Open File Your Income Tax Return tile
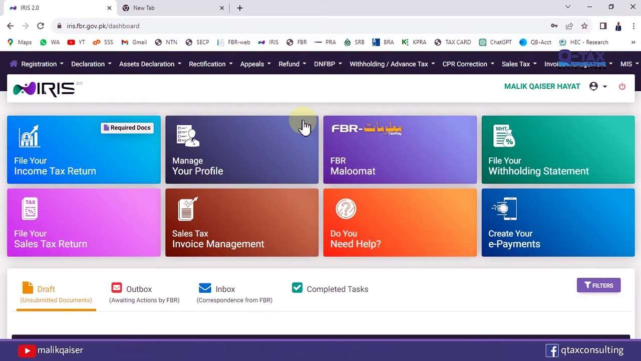Image resolution: width=641 pixels, height=361 pixels. point(84,150)
